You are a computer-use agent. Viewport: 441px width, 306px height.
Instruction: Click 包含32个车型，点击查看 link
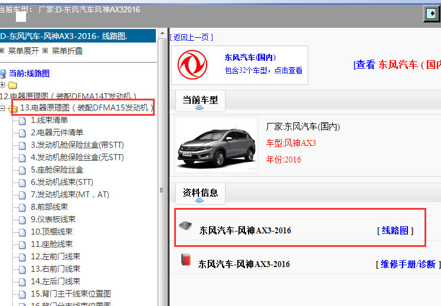coord(263,70)
